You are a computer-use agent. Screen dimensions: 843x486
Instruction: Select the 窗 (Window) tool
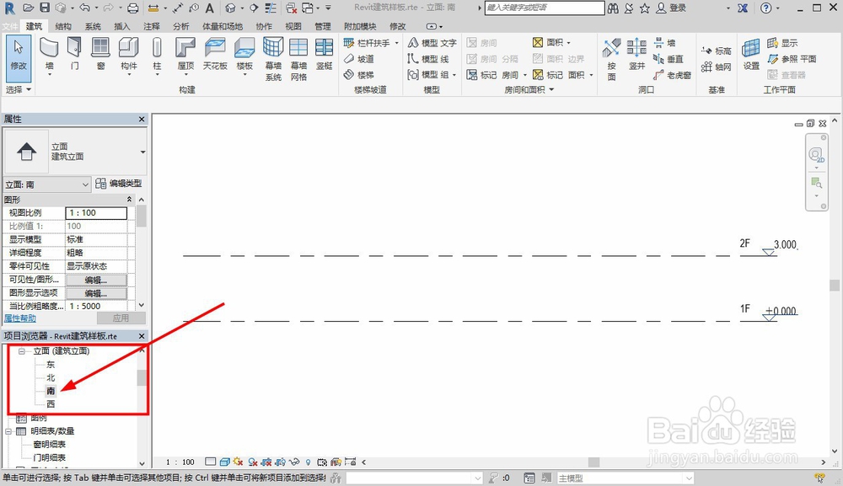tap(100, 54)
